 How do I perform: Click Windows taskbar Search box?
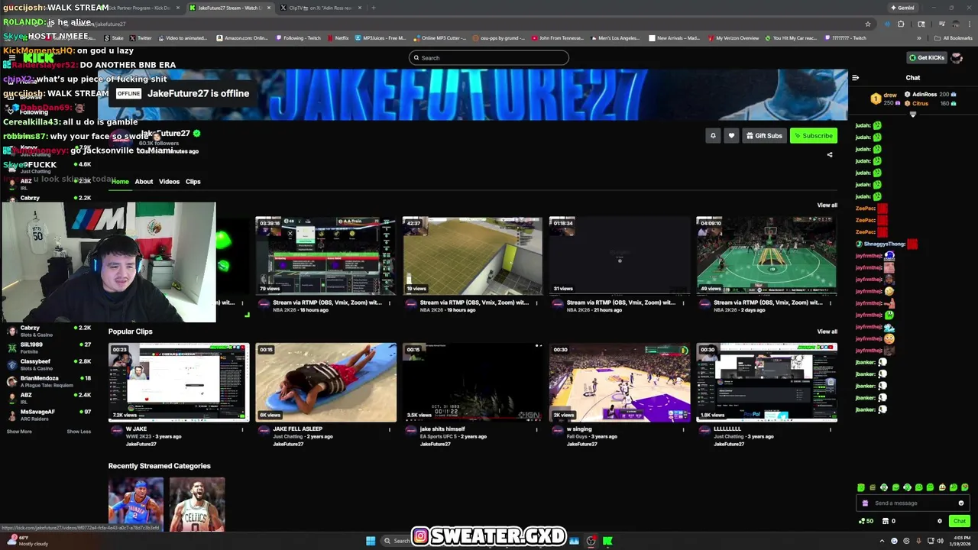397,541
